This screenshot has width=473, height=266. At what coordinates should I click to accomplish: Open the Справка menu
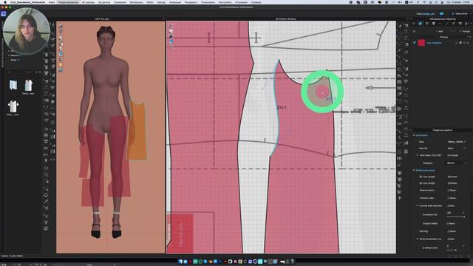click(x=256, y=2)
